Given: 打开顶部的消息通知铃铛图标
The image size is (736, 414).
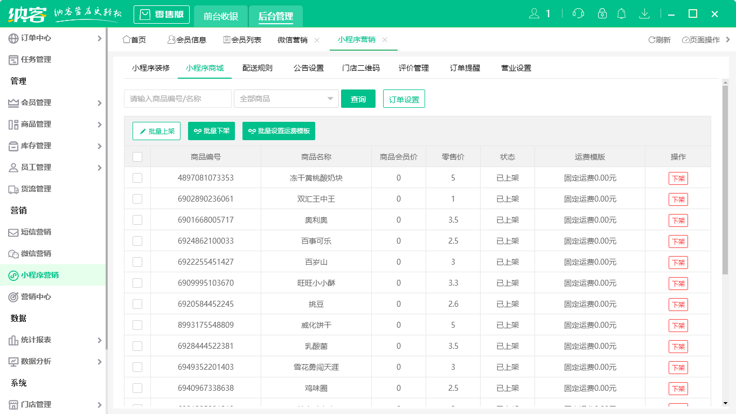Looking at the screenshot, I should coord(621,13).
